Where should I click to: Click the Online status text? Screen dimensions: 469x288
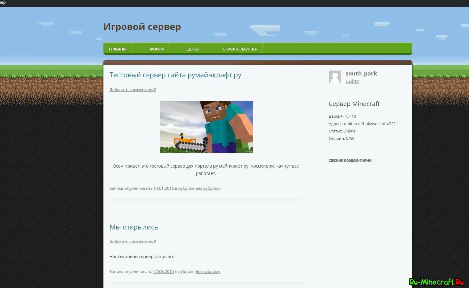(x=350, y=131)
